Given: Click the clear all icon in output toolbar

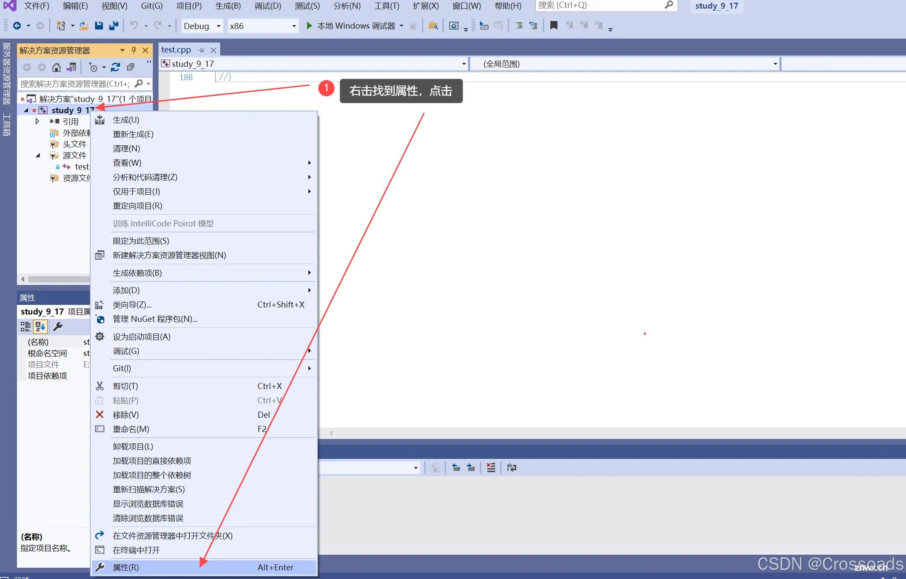Looking at the screenshot, I should [x=491, y=467].
